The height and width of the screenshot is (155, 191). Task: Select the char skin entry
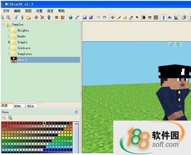pyautogui.click(x=45, y=60)
